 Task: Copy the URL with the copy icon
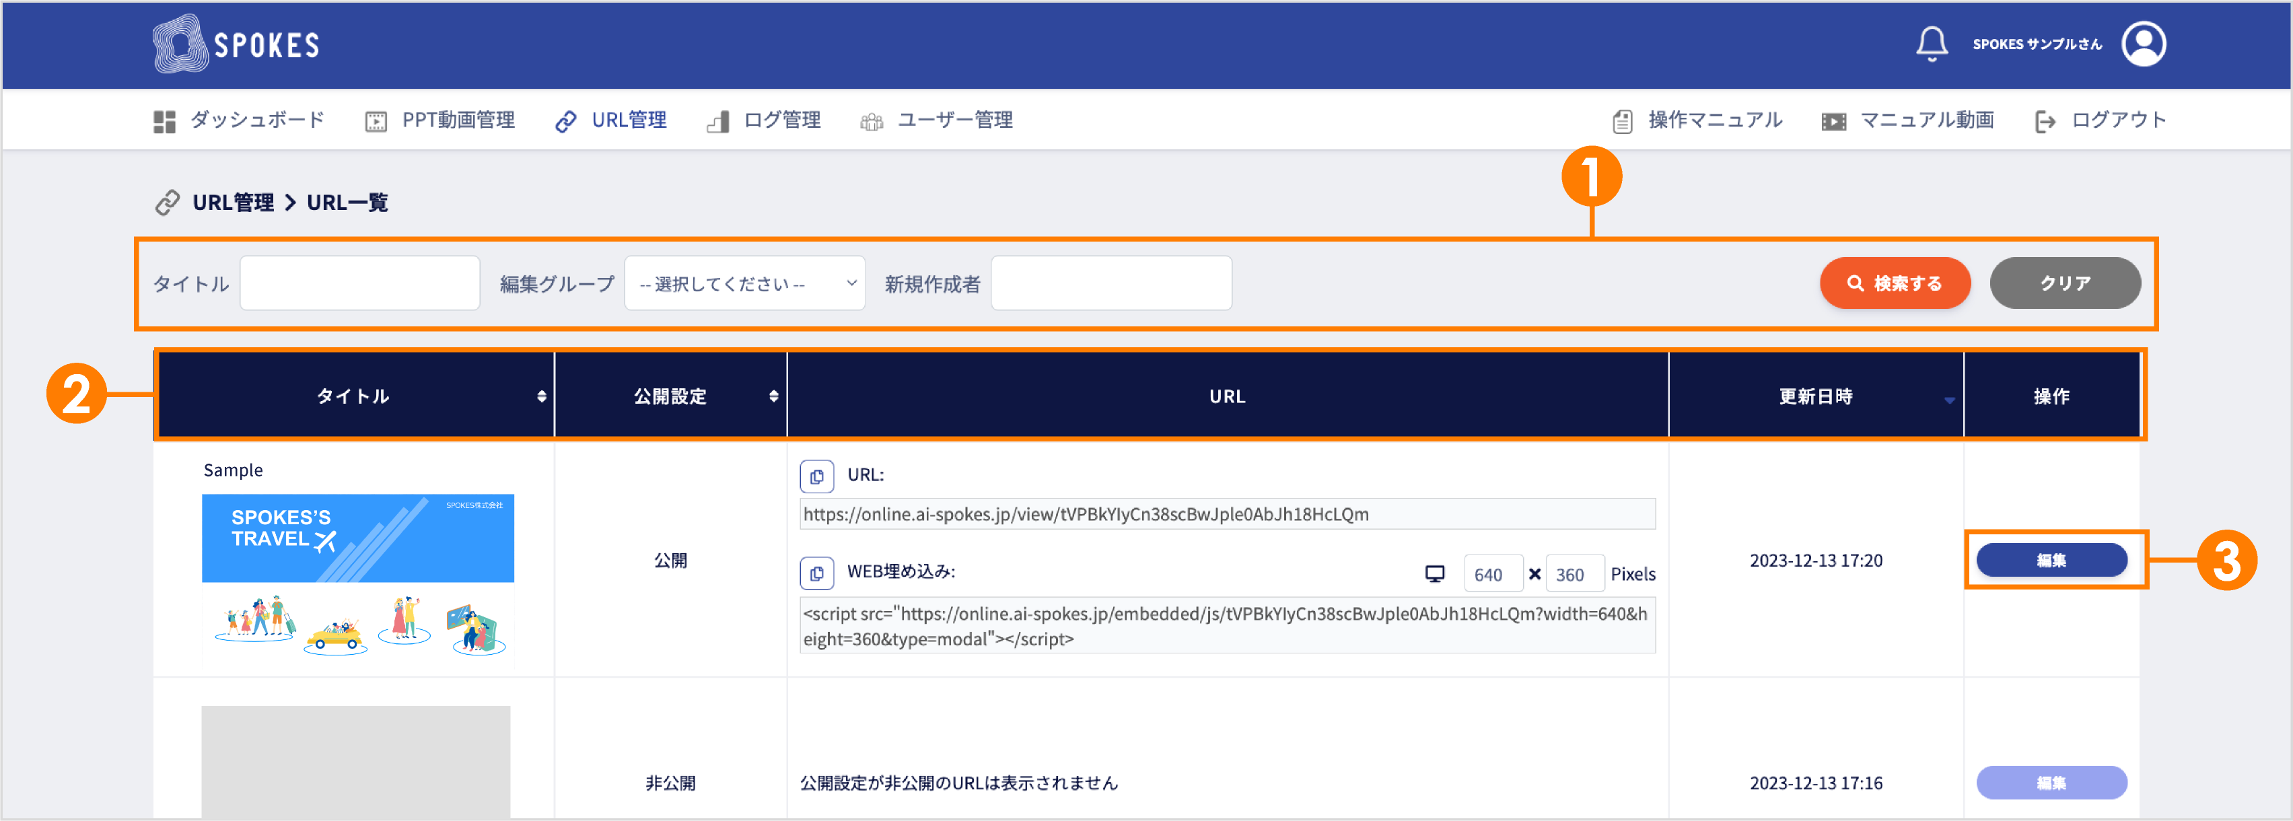[x=816, y=476]
